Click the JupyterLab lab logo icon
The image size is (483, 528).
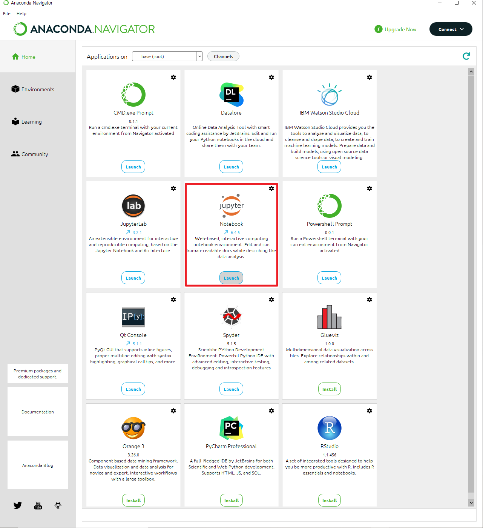click(x=133, y=206)
